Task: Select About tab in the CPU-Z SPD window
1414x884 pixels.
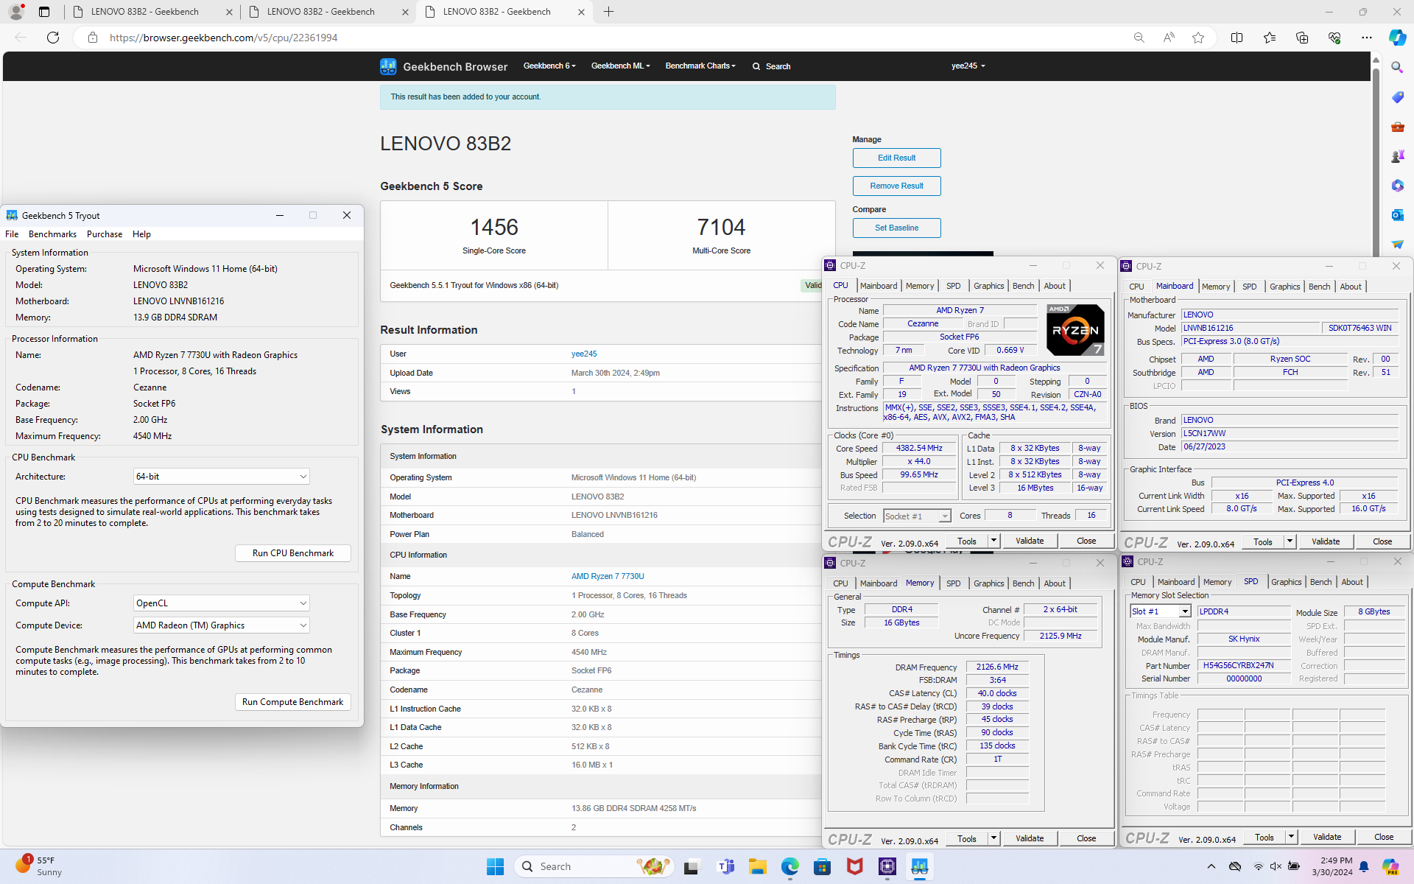Action: click(1351, 582)
